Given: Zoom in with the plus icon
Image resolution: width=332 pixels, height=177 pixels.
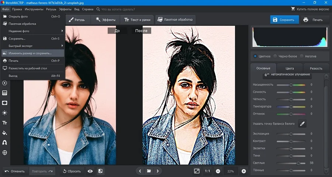Looking at the screenshot, I should (243, 171).
